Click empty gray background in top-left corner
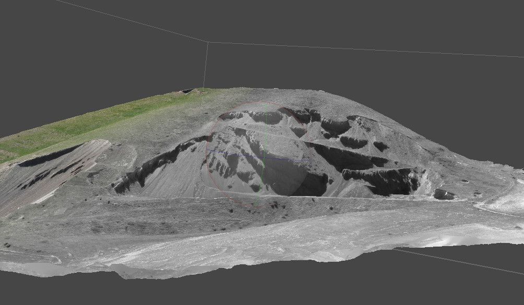This screenshot has height=305, width=524. [31, 31]
